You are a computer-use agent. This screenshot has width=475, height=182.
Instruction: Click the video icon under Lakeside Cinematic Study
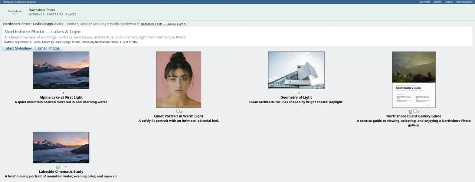[x=58, y=167]
